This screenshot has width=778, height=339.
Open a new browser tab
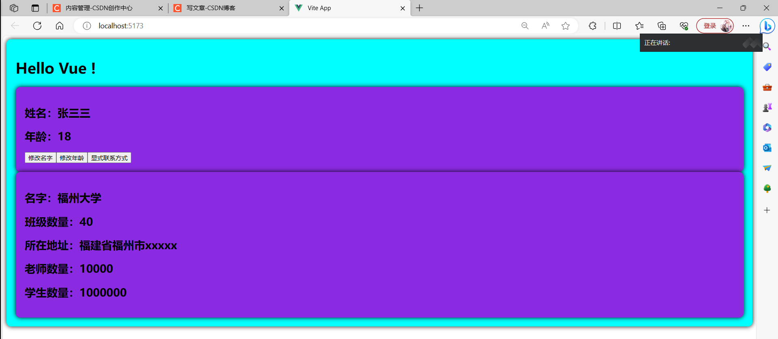[419, 8]
